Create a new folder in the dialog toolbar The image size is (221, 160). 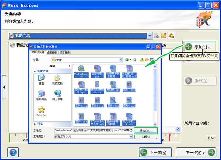(147, 60)
